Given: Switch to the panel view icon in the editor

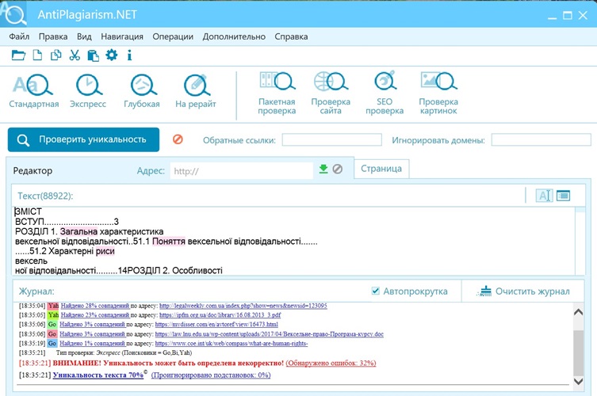Looking at the screenshot, I should click(563, 196).
